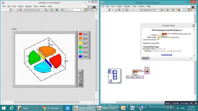This screenshot has width=198, height=111.
Task: Open Align Objects dropdown in Block Diagram
Action: (163, 10)
